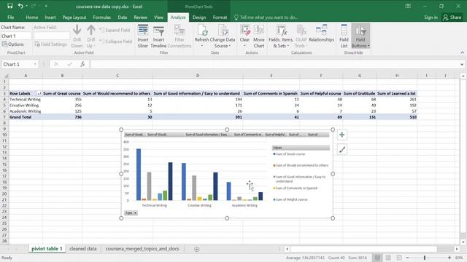Open the Insert Slicer tool
The width and height of the screenshot is (467, 262).
click(143, 36)
